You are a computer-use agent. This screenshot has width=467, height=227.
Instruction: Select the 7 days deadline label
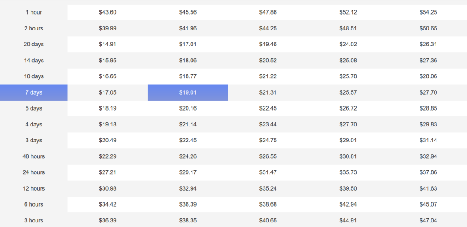click(x=34, y=92)
